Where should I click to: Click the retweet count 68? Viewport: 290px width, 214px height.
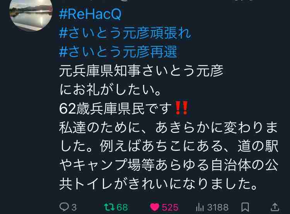point(122,207)
